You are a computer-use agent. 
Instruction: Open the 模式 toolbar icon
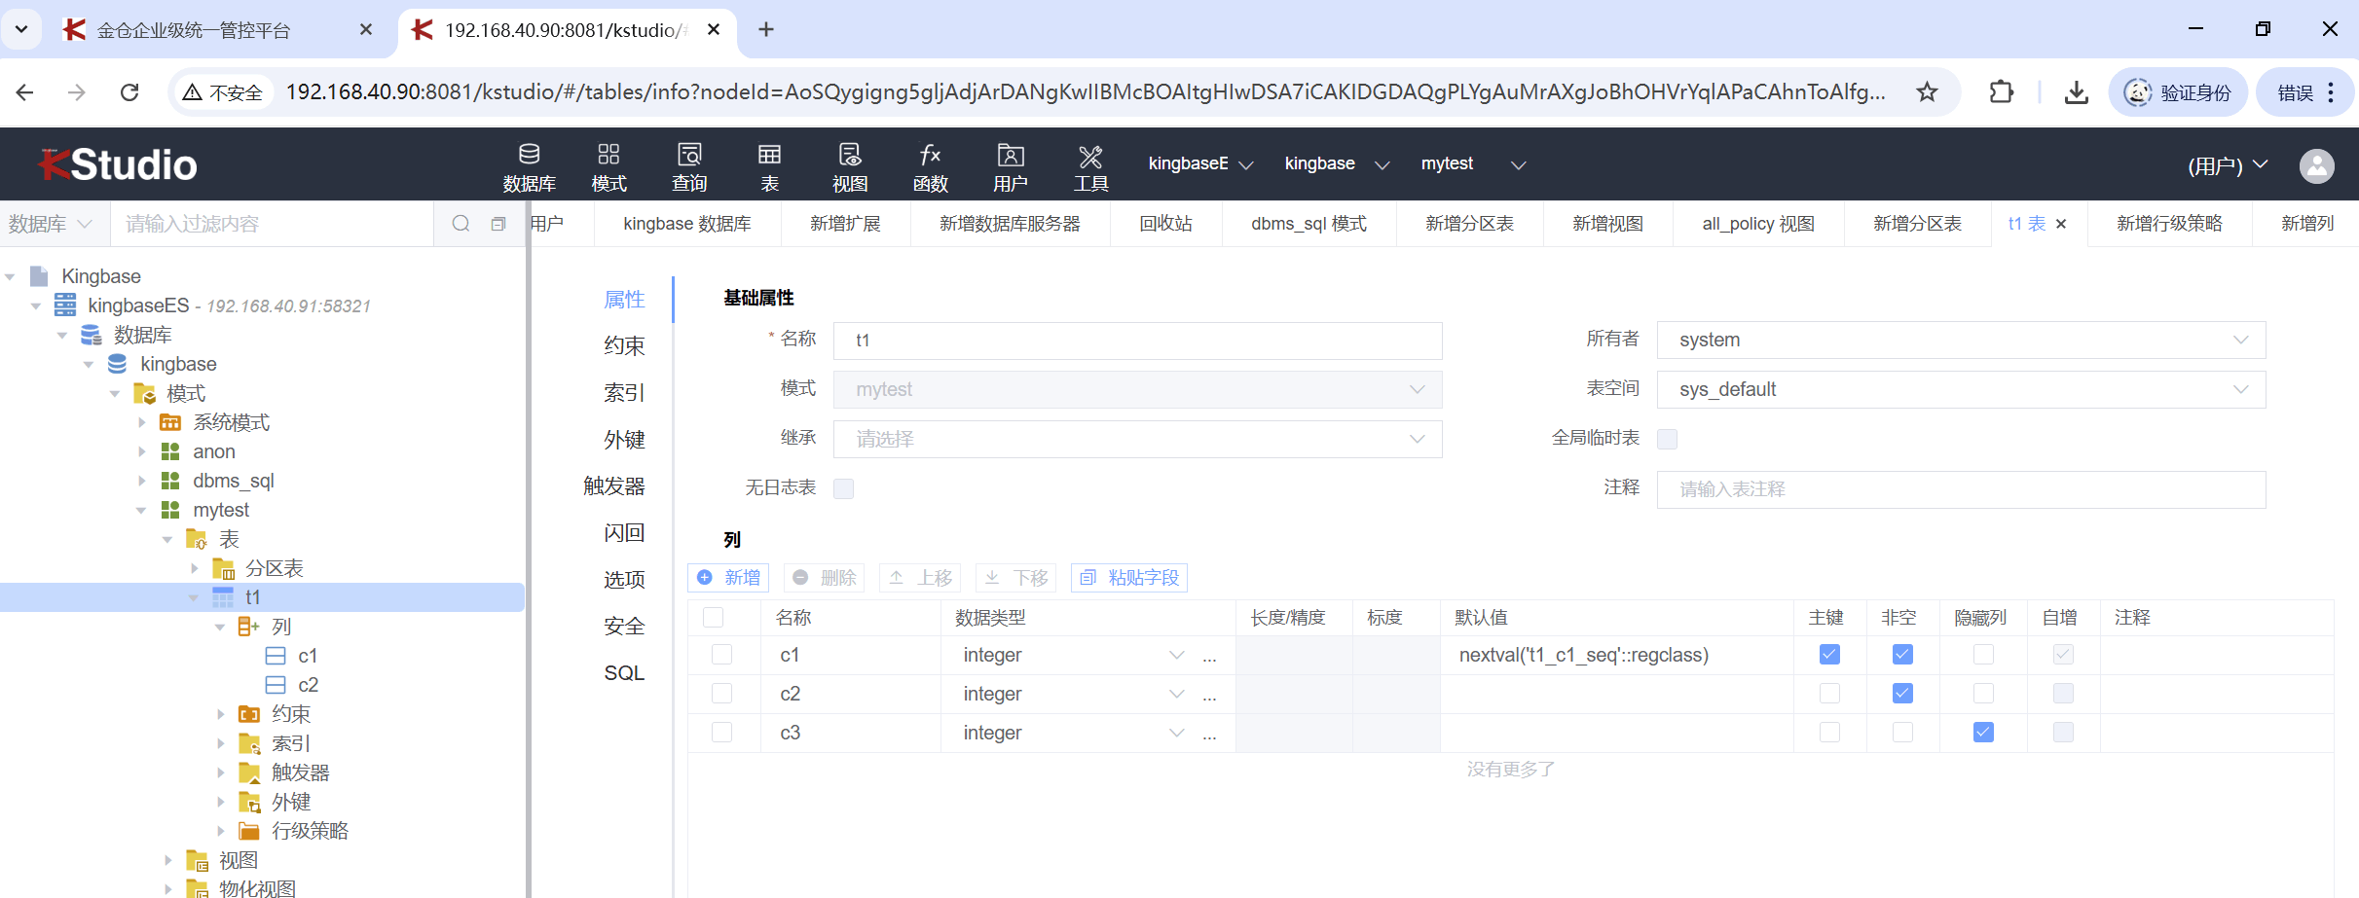pyautogui.click(x=608, y=166)
